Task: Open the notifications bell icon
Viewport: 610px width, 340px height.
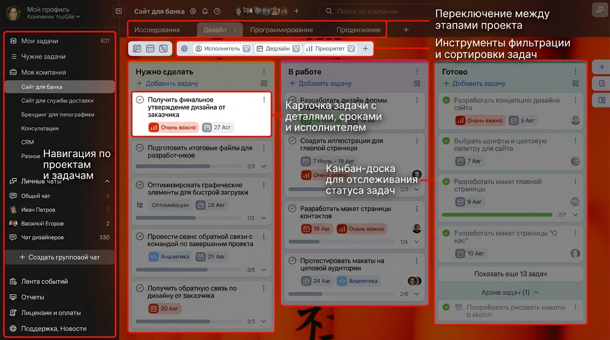Action: click(205, 12)
